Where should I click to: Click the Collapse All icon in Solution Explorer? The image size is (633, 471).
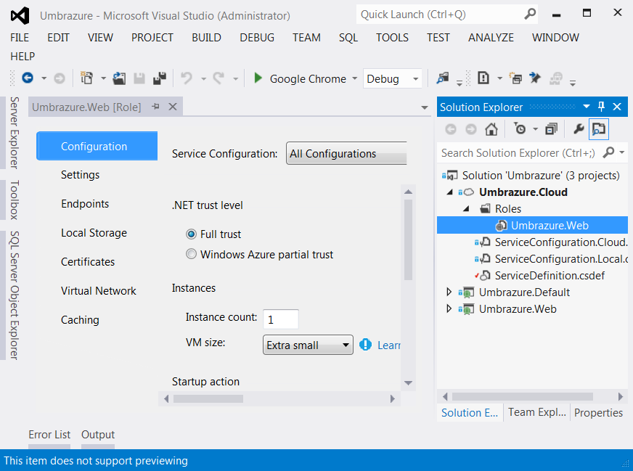click(551, 129)
